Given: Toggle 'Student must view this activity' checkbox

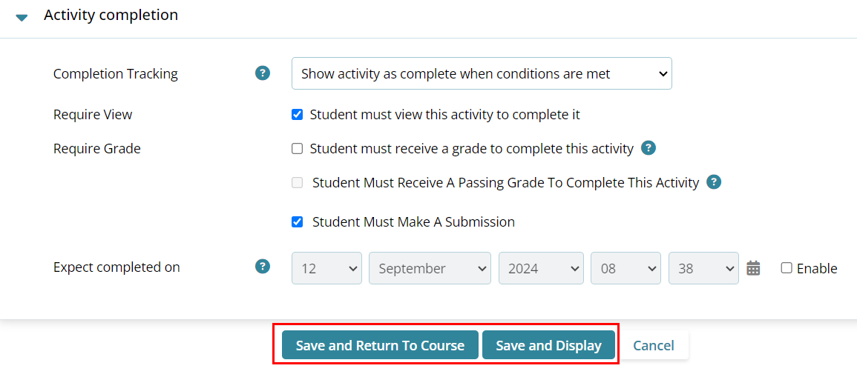Looking at the screenshot, I should pos(298,115).
